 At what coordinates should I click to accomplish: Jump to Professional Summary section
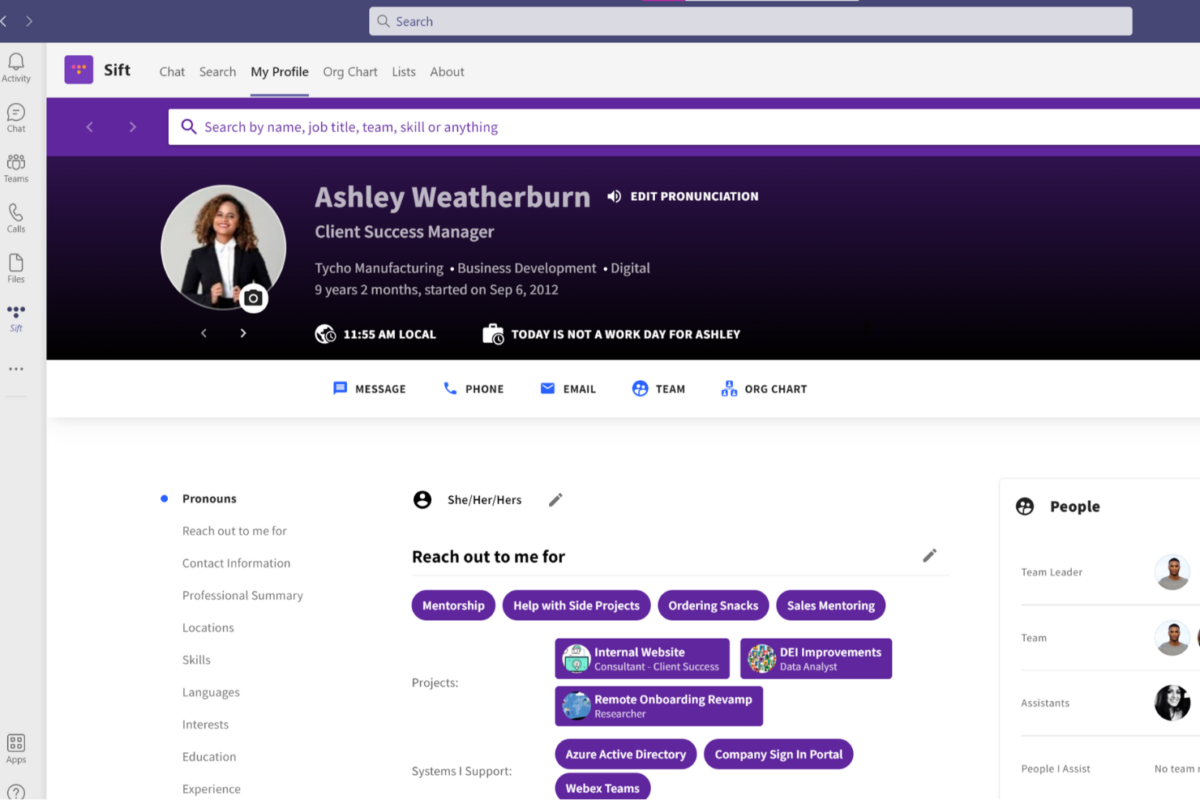[x=242, y=596]
